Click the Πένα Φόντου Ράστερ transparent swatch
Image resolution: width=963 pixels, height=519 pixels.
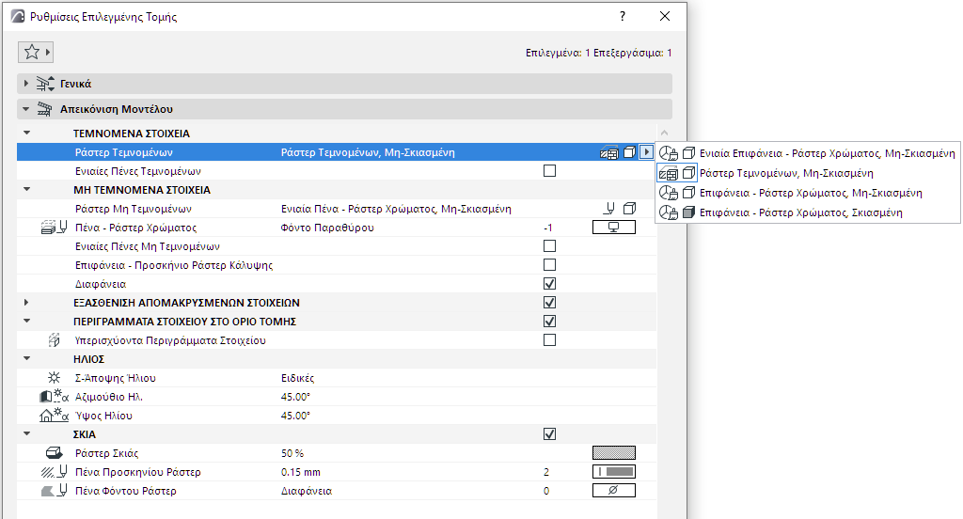(x=613, y=490)
